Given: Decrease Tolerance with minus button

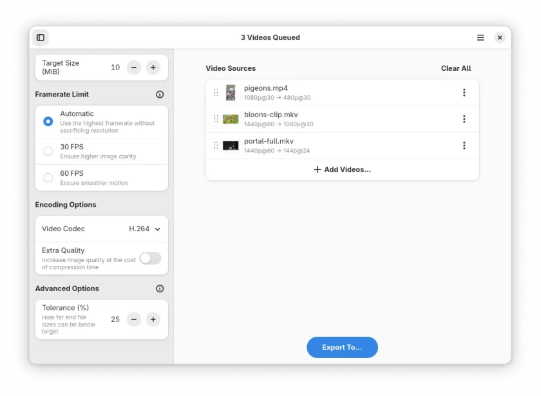Looking at the screenshot, I should click(x=133, y=319).
